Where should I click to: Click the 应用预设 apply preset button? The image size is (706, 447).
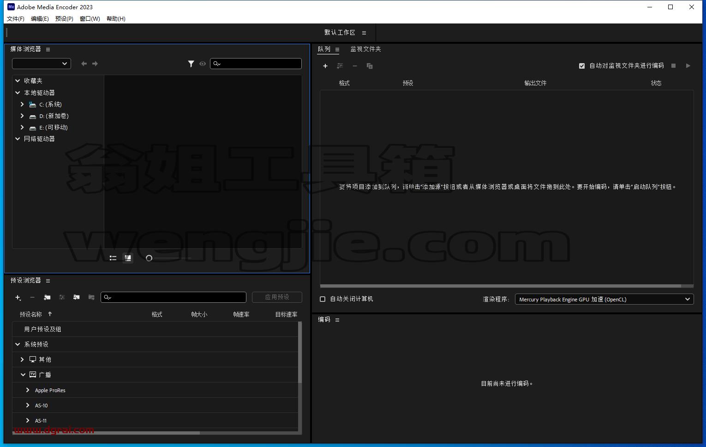click(277, 297)
